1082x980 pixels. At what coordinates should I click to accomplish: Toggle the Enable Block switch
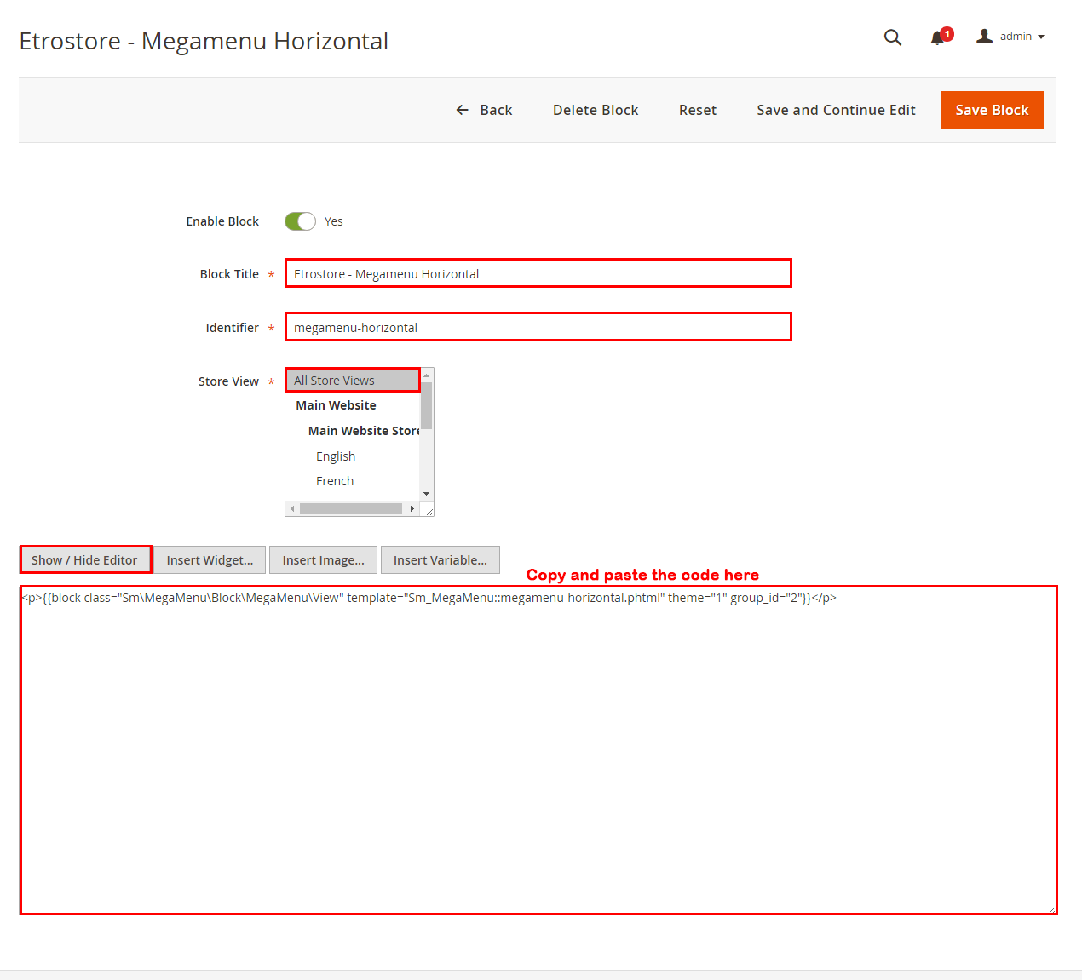pyautogui.click(x=300, y=221)
